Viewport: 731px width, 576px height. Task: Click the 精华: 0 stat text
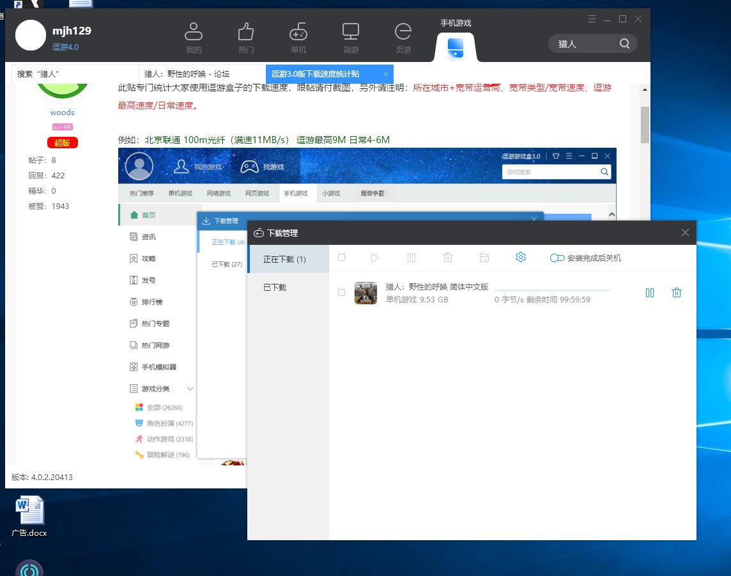pos(42,191)
